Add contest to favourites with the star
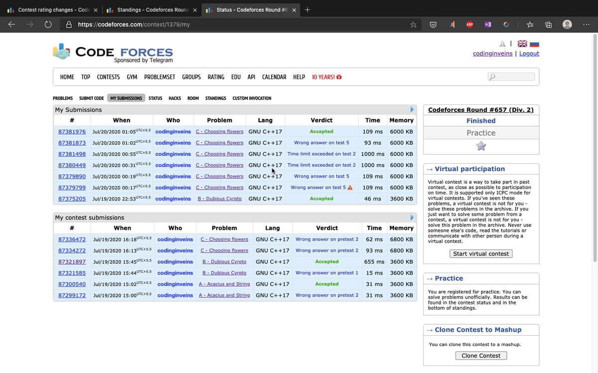 (x=481, y=146)
